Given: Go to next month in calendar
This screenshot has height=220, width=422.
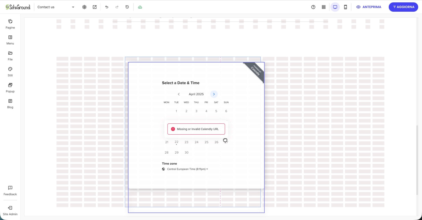Looking at the screenshot, I should (214, 94).
